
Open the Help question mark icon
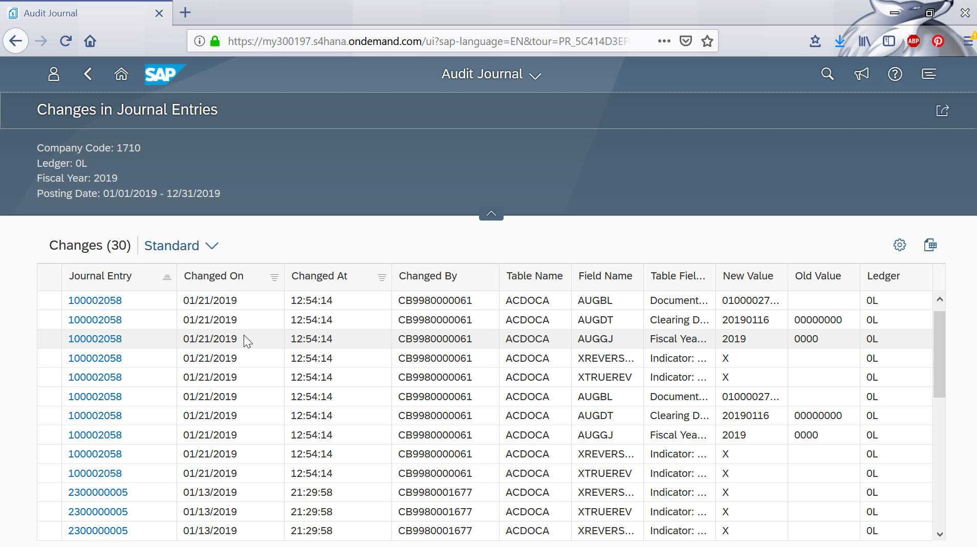pos(895,74)
